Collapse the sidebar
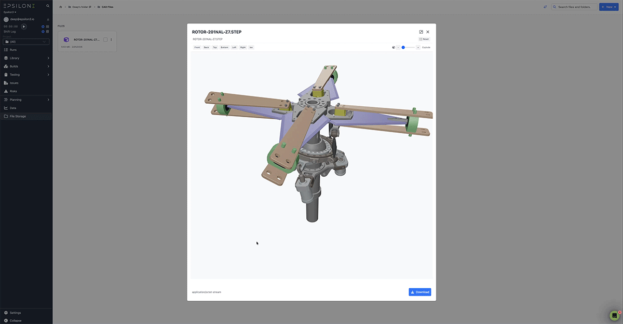Screen dimensions: 623x324 pyautogui.click(x=26, y=320)
